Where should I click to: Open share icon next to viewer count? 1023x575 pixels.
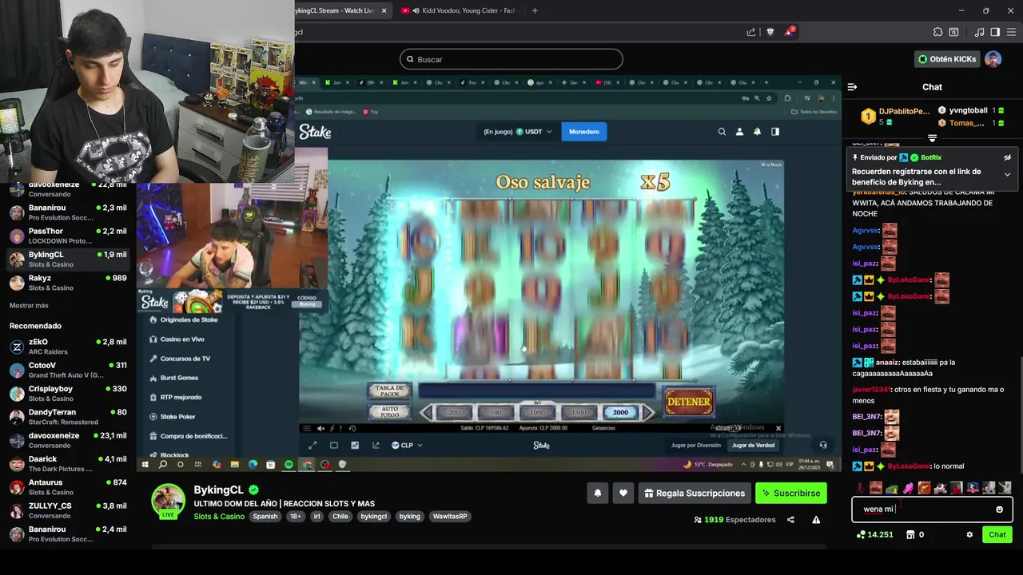point(790,520)
